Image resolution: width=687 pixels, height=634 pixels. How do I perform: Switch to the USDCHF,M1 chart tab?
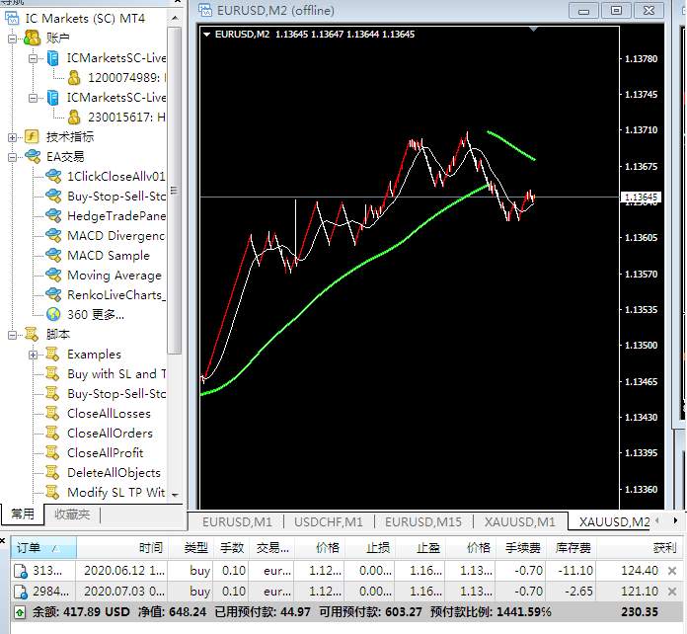pos(329,521)
